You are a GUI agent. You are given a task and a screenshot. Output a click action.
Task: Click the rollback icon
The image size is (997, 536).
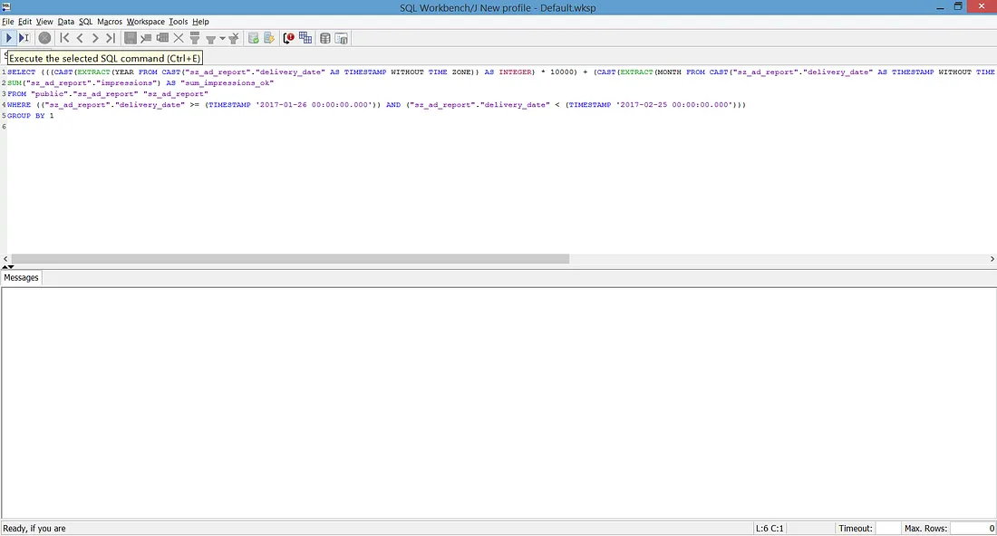click(x=269, y=38)
